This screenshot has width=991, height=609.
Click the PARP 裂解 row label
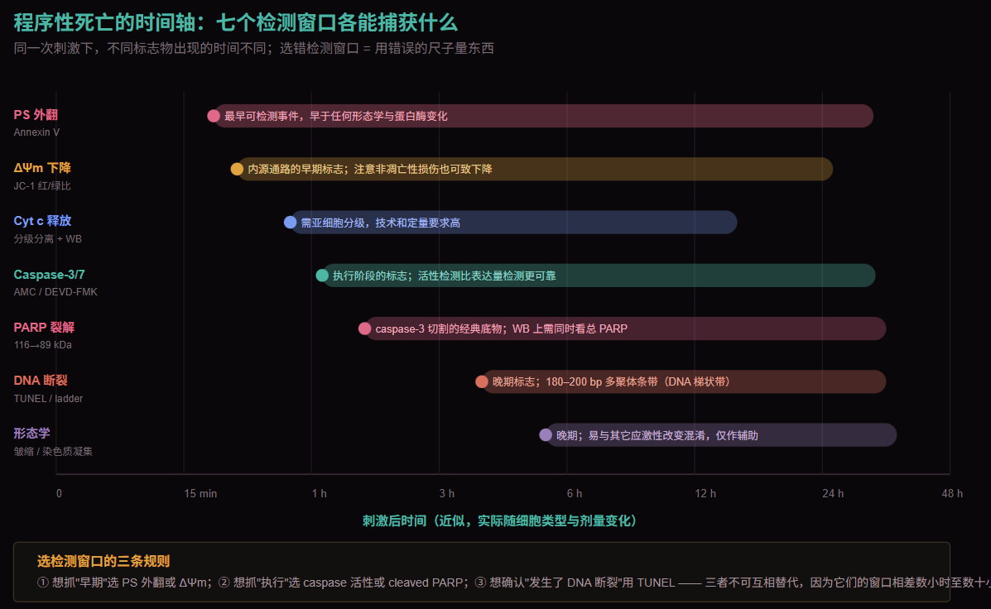point(44,327)
